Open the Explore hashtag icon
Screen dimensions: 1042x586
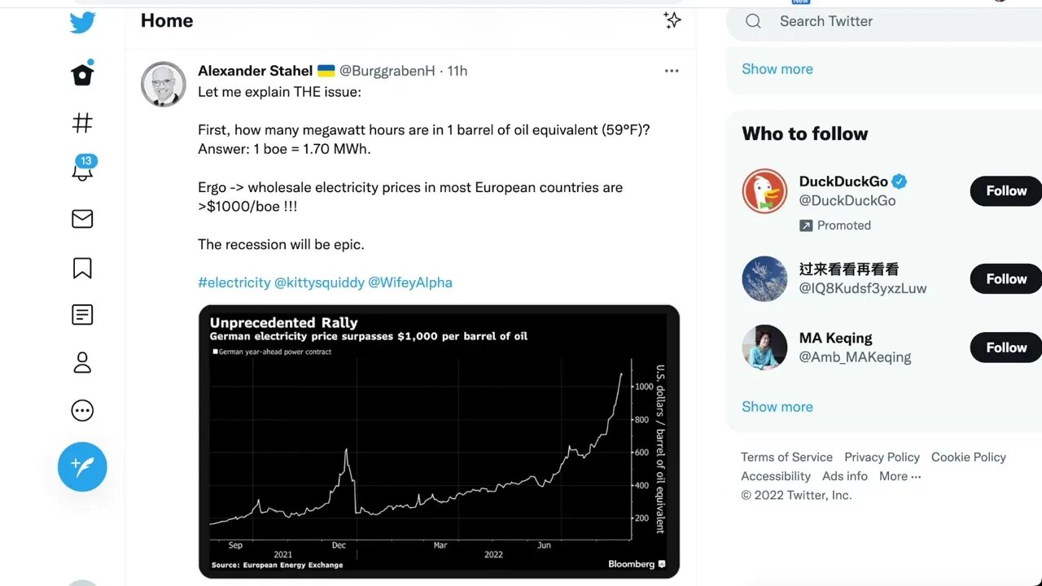click(x=82, y=123)
